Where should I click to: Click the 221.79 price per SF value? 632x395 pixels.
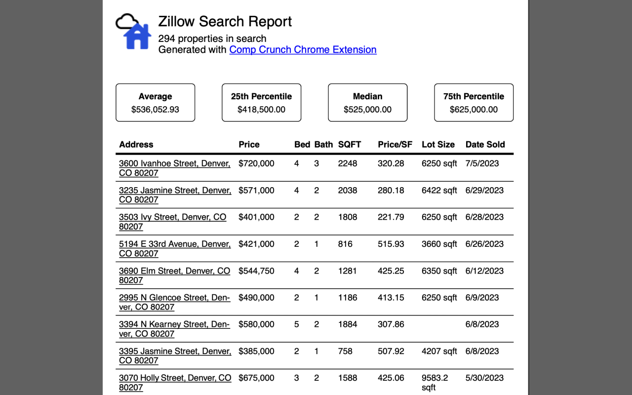(x=391, y=217)
